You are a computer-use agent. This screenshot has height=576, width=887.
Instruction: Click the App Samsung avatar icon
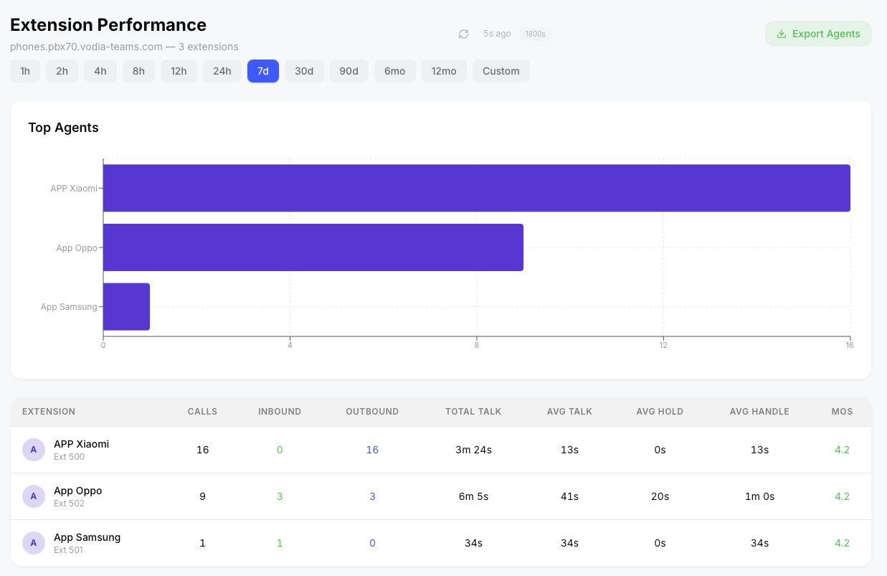(x=33, y=543)
